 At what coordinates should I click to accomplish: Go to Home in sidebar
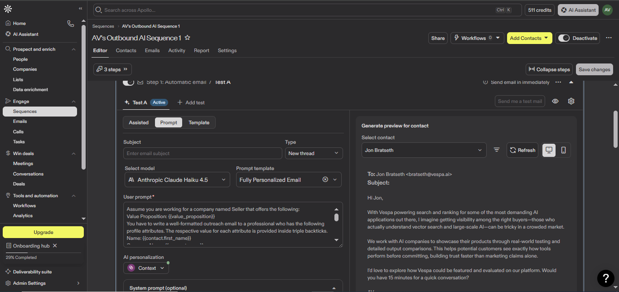coord(19,24)
